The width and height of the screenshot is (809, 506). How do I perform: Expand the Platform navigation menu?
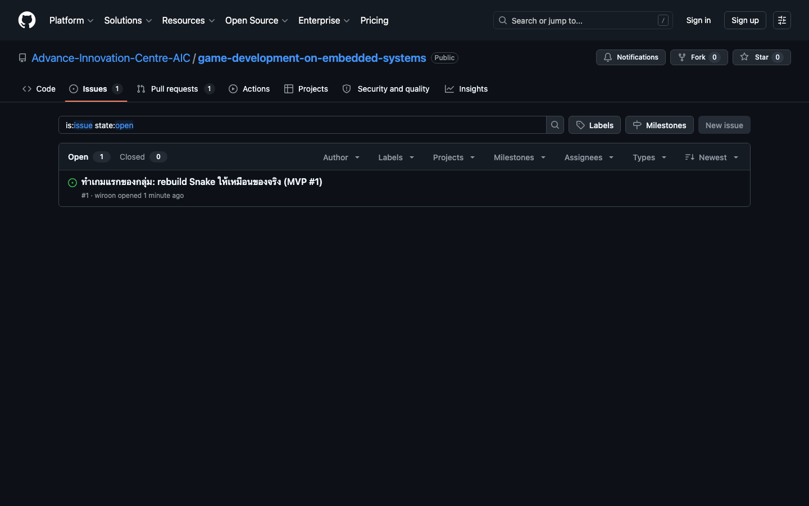coord(71,20)
